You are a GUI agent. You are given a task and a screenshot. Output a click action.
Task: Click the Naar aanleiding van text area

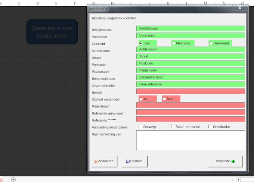[x=190, y=141]
